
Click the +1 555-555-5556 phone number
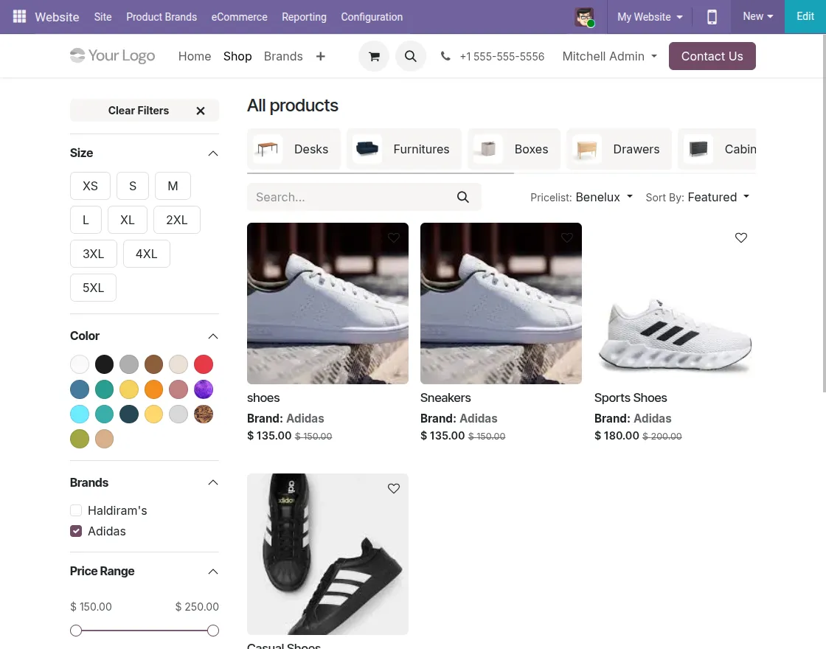(x=502, y=56)
